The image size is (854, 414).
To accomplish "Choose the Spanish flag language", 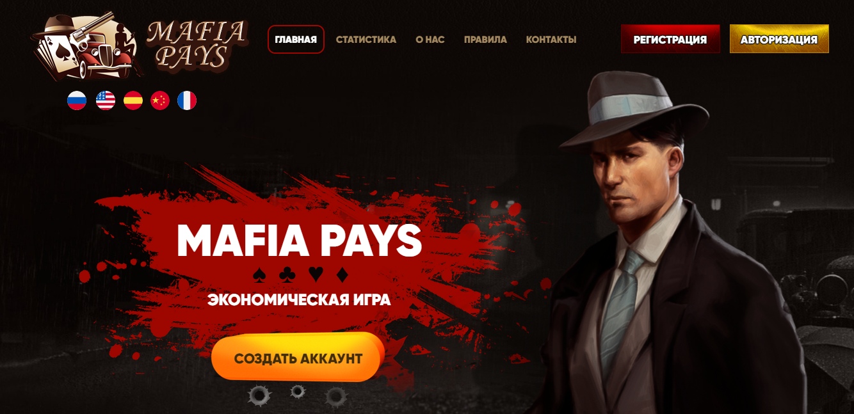I will pyautogui.click(x=133, y=100).
